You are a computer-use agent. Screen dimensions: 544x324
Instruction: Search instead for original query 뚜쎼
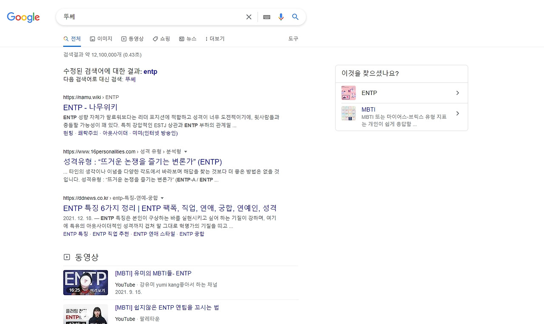[x=130, y=79]
